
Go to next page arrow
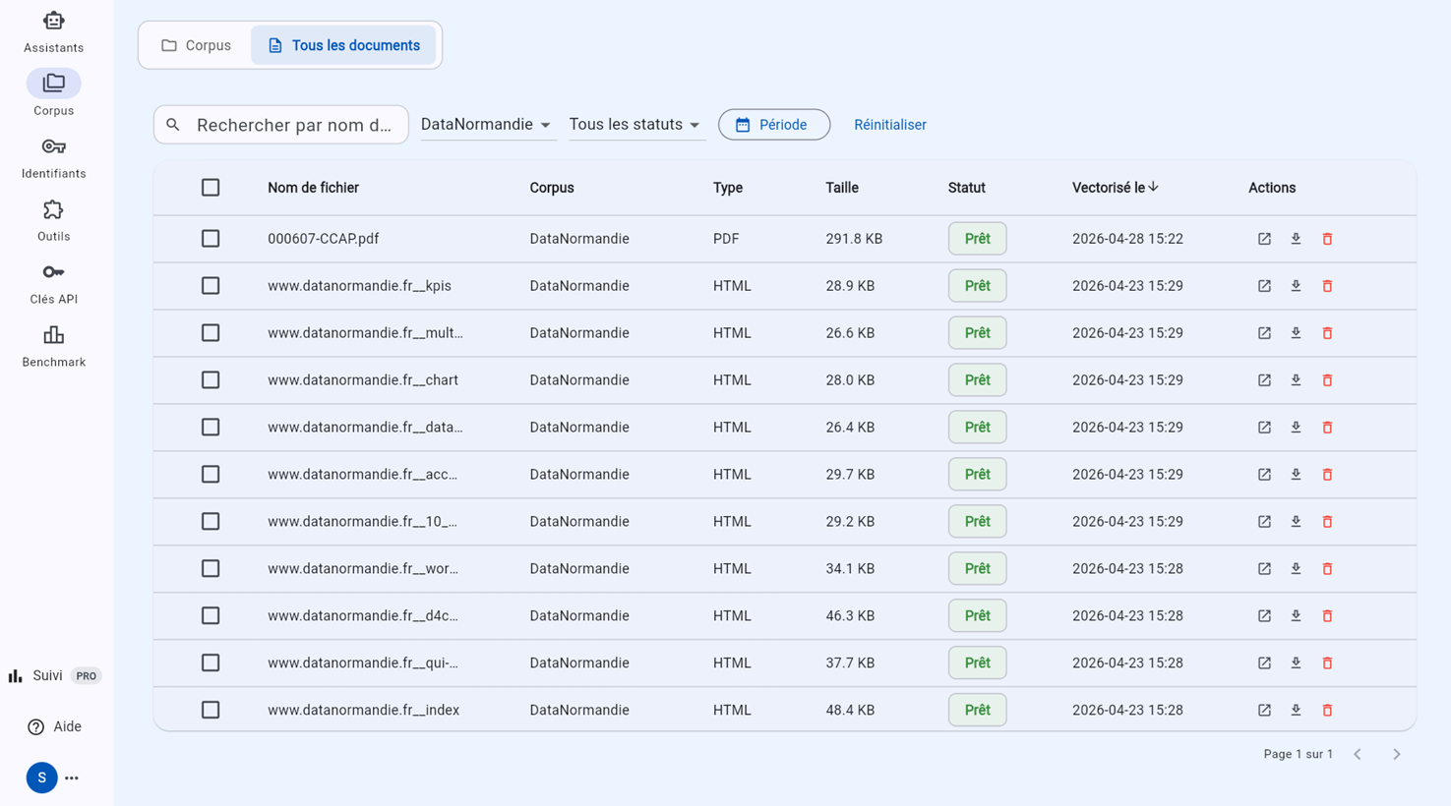pyautogui.click(x=1396, y=754)
